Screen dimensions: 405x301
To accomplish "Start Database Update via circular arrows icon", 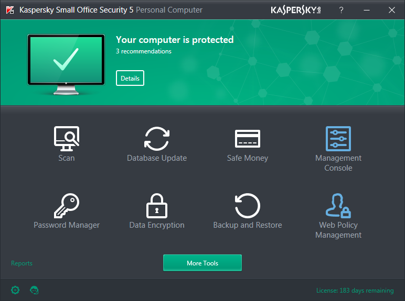I will (157, 139).
